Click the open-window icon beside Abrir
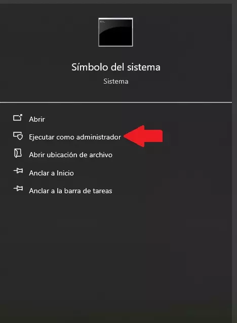 coord(18,118)
